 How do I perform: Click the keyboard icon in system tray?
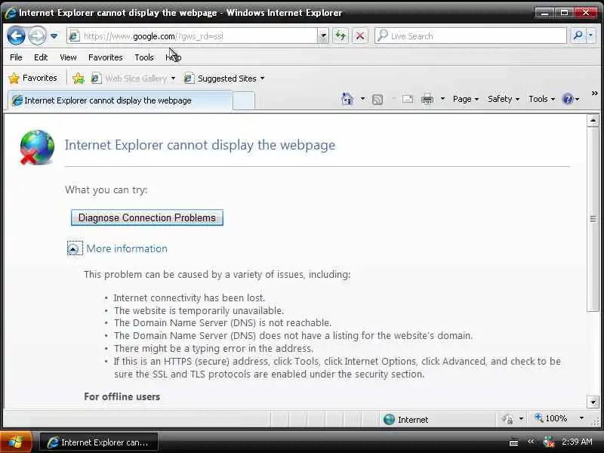[513, 442]
